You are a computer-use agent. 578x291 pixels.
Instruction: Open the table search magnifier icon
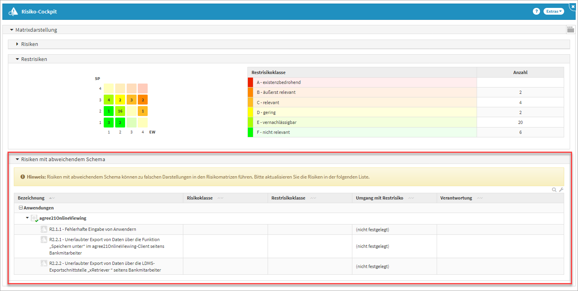coord(554,190)
